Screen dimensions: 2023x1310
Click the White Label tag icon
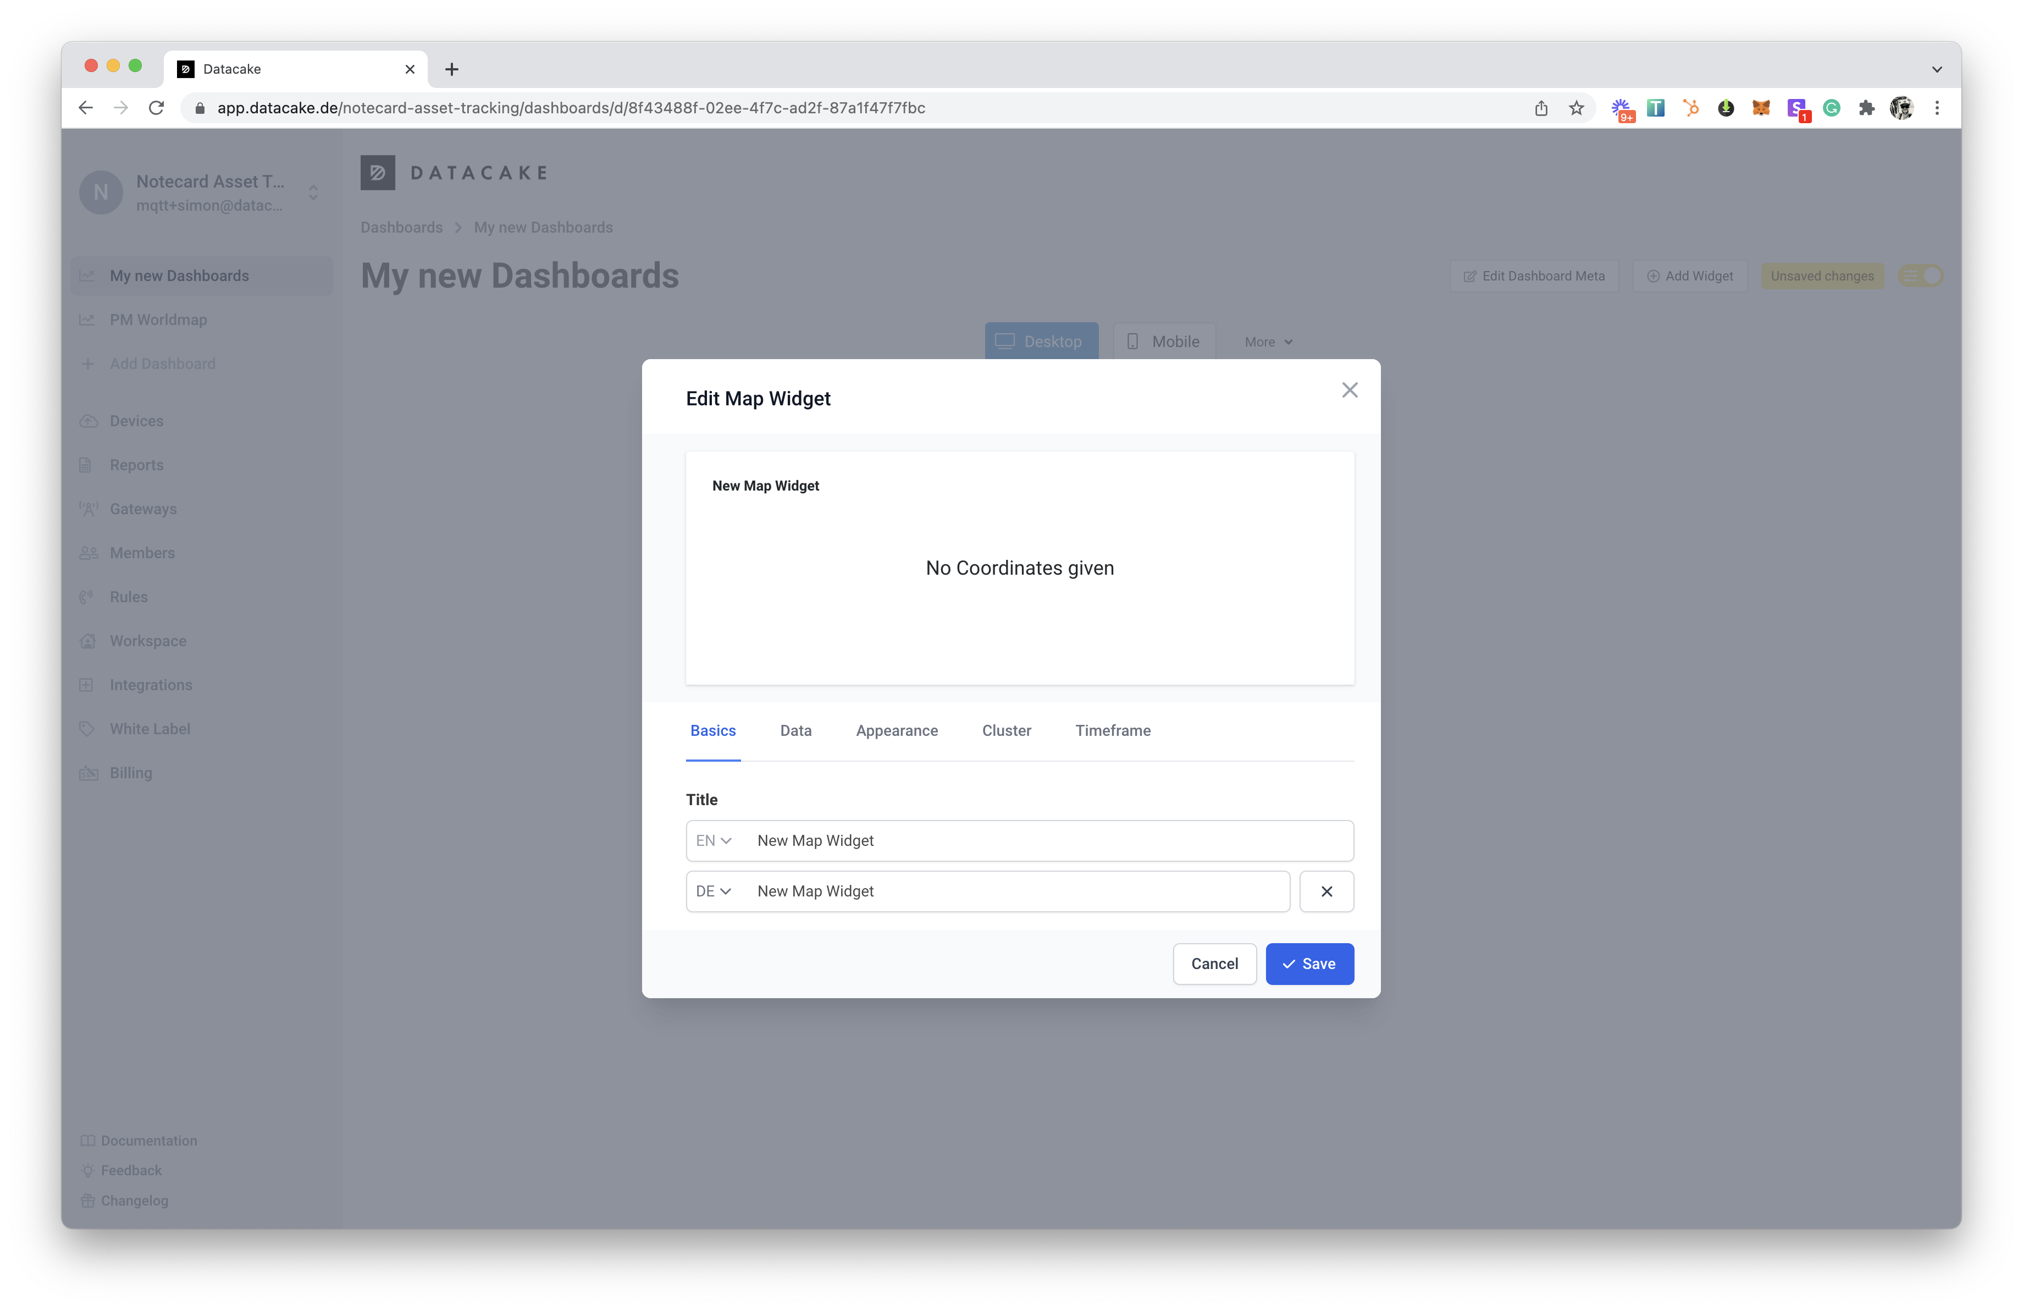87,729
